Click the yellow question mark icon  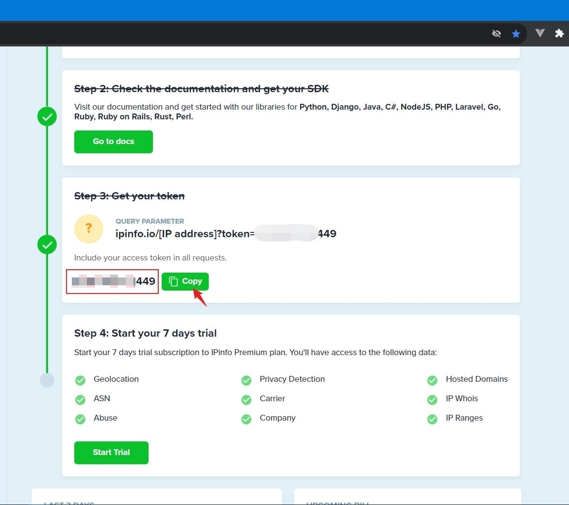88,229
